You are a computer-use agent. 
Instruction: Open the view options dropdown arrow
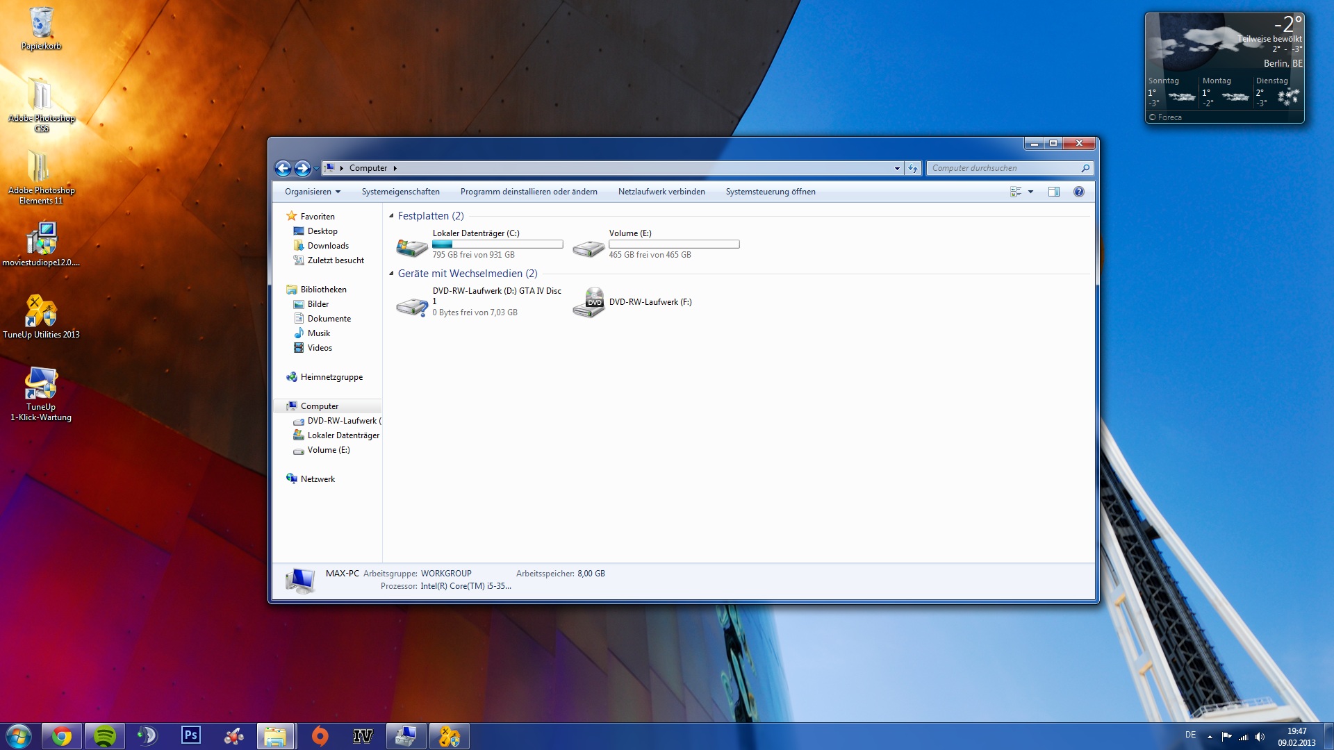click(x=1030, y=192)
